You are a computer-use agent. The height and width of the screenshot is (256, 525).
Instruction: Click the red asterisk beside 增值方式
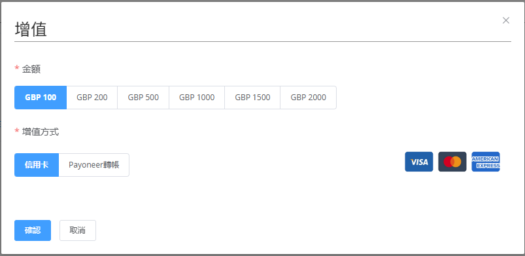(x=17, y=131)
